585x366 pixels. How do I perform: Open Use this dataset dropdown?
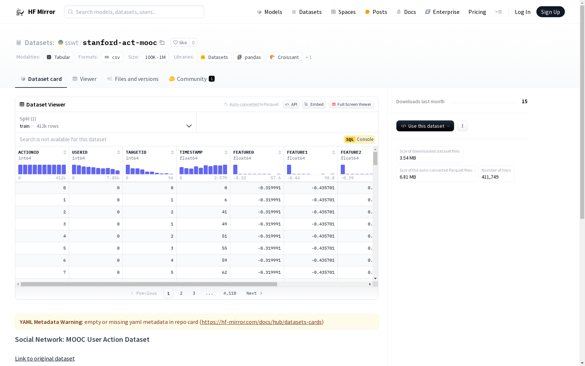pos(425,126)
